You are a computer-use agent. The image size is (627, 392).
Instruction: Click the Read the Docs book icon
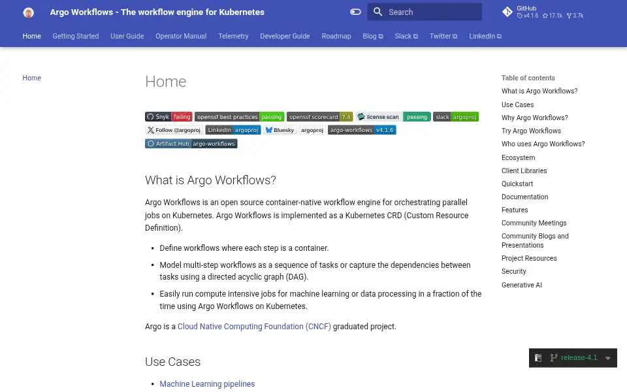[x=538, y=357]
